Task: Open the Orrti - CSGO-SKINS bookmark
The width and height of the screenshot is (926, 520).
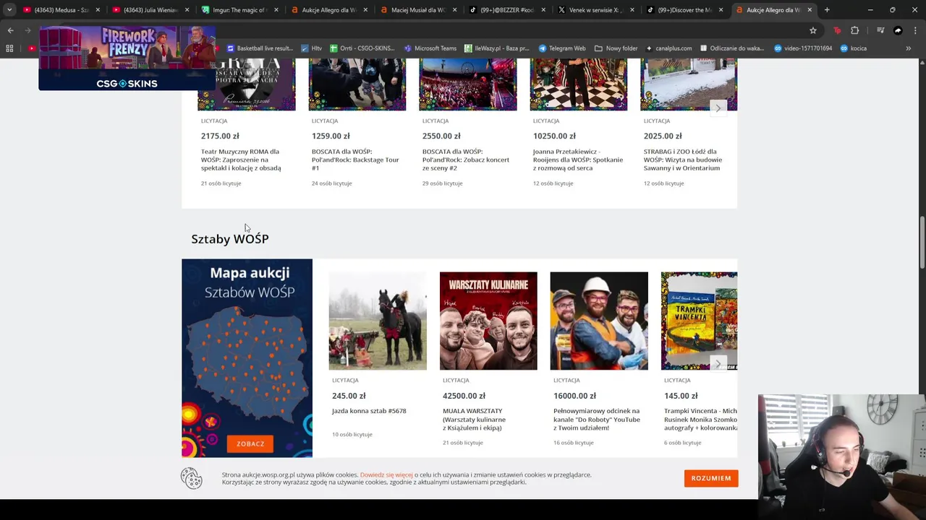Action: (x=362, y=48)
